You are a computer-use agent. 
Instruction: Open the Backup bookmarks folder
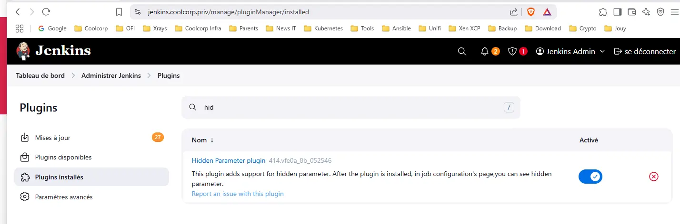(x=502, y=28)
